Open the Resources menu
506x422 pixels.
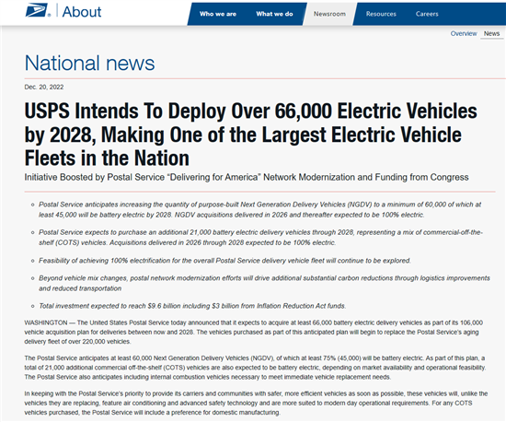(x=381, y=14)
